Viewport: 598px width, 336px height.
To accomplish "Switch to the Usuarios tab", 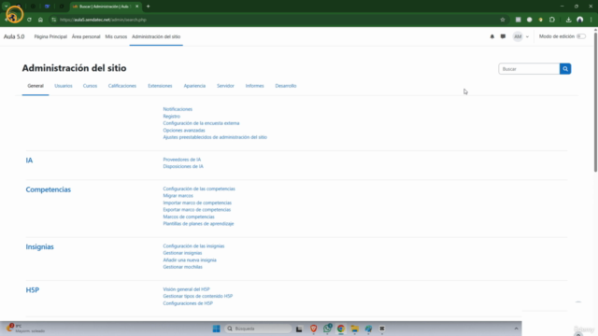I will [64, 86].
